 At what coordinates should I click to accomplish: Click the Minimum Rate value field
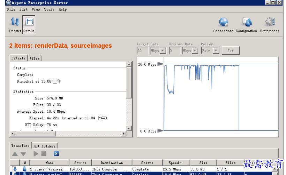click(x=174, y=50)
